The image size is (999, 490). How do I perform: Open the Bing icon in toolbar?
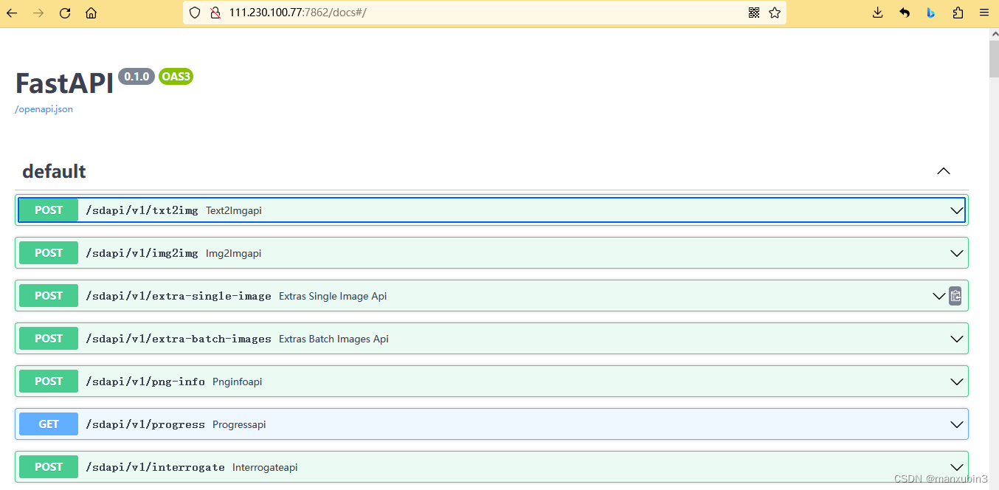click(x=931, y=13)
